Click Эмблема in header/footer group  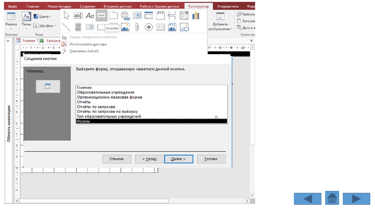[x=246, y=14]
